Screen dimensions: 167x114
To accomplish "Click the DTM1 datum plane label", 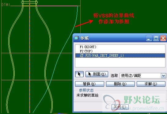I will (x=6, y=5).
